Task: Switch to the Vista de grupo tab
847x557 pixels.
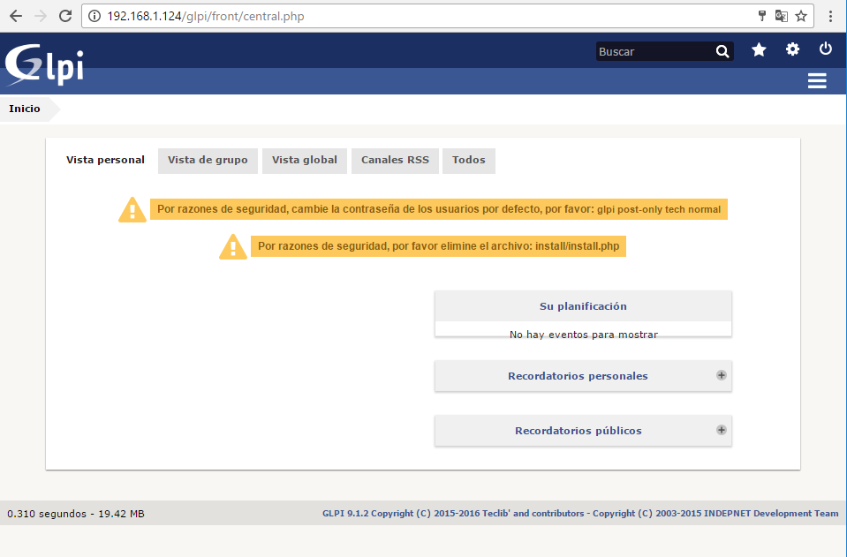Action: pos(208,160)
